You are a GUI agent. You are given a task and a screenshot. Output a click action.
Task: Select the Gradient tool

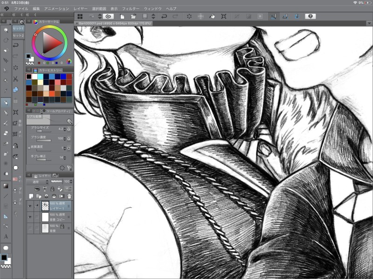coord(6,186)
